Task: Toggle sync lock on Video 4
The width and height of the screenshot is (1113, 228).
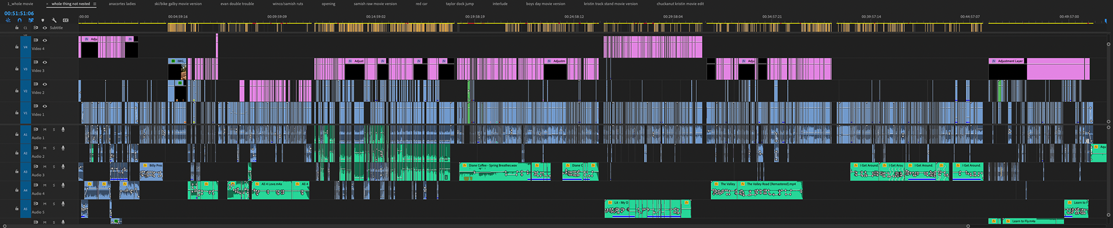Action: point(35,41)
